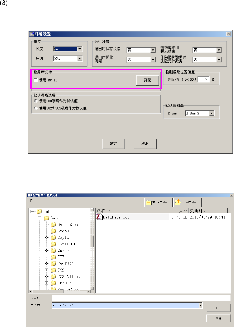Click the 判定值 input field
Image resolution: width=234 pixels, height=327 pixels.
pyautogui.click(x=204, y=80)
